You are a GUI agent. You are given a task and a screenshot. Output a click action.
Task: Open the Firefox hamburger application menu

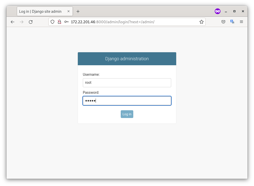pos(241,22)
